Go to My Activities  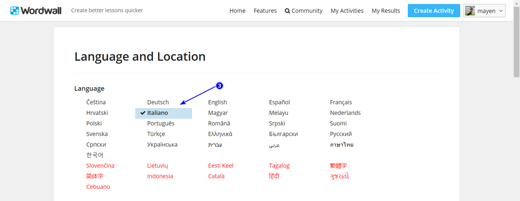[347, 11]
